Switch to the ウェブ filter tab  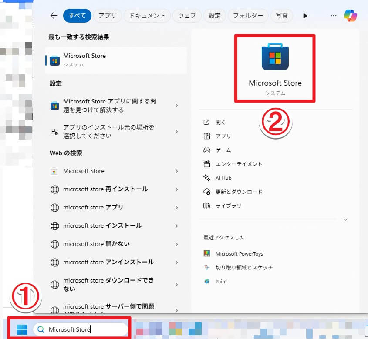tap(187, 16)
